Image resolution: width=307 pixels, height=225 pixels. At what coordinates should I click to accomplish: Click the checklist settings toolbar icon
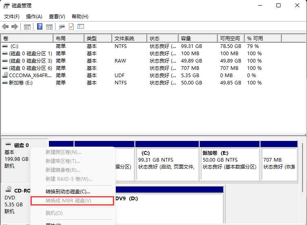81,27
